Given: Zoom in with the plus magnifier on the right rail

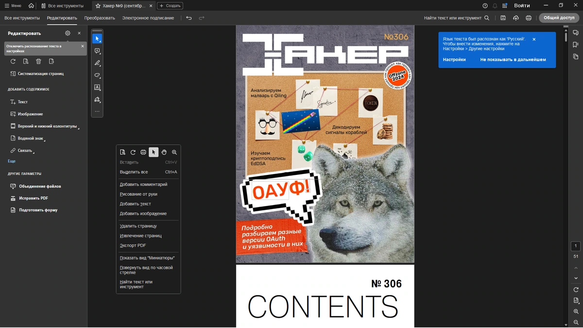Looking at the screenshot, I should click(576, 311).
